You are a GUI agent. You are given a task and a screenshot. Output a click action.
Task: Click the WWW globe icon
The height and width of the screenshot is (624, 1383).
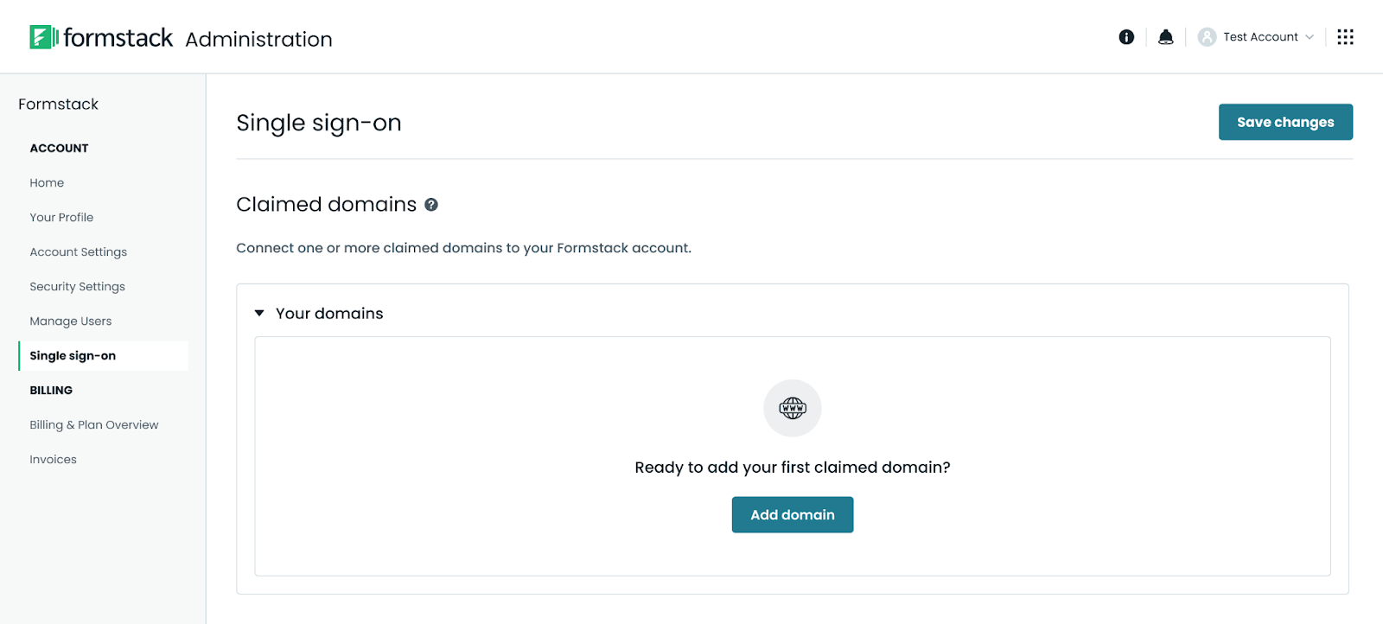pyautogui.click(x=793, y=408)
